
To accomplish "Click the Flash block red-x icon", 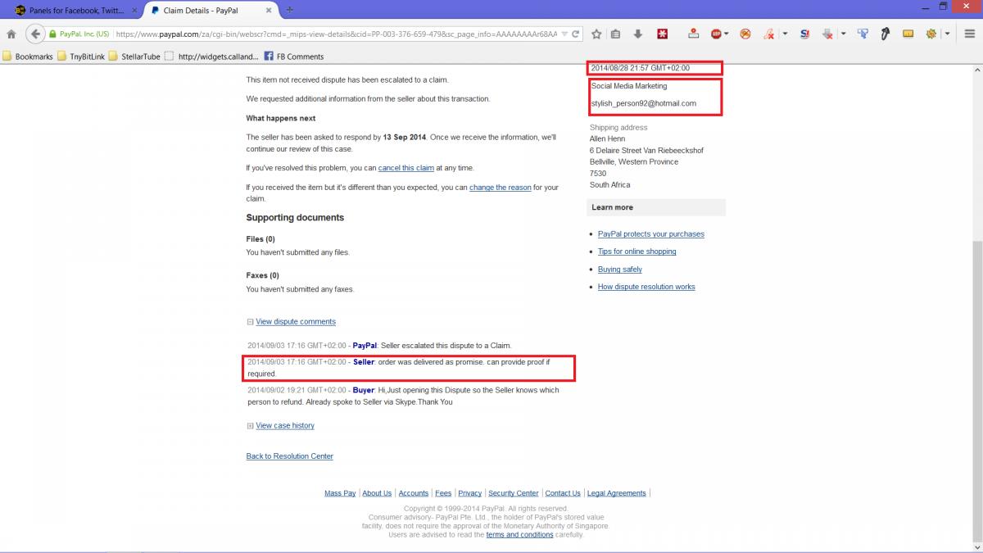I will 769,34.
